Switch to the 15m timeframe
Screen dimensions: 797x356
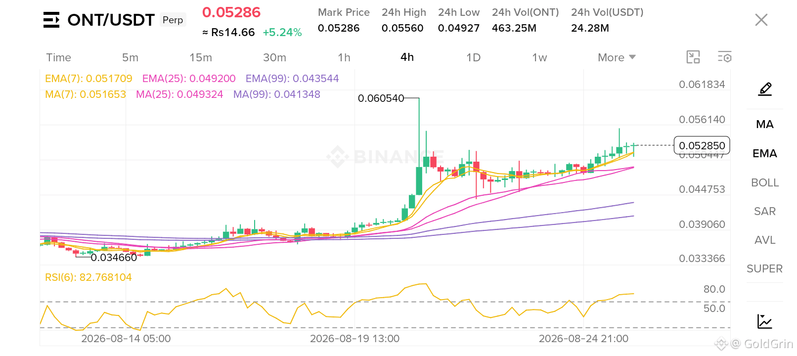(201, 57)
